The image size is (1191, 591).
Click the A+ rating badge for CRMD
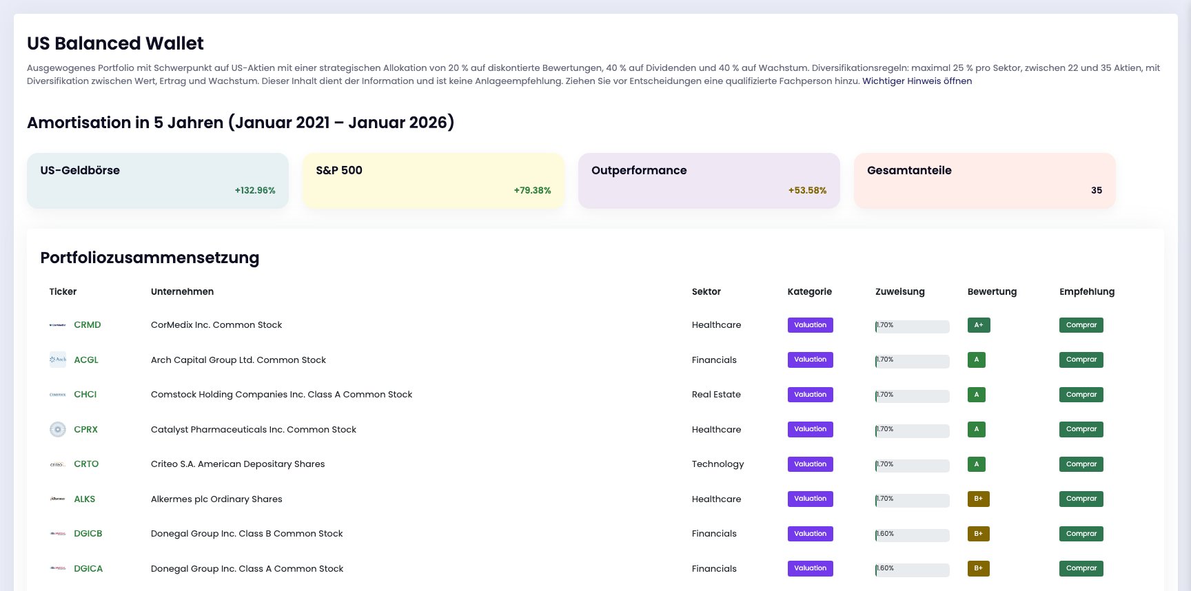(979, 325)
